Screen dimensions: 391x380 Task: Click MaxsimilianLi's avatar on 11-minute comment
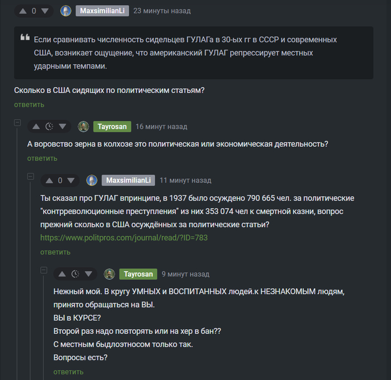(92, 180)
